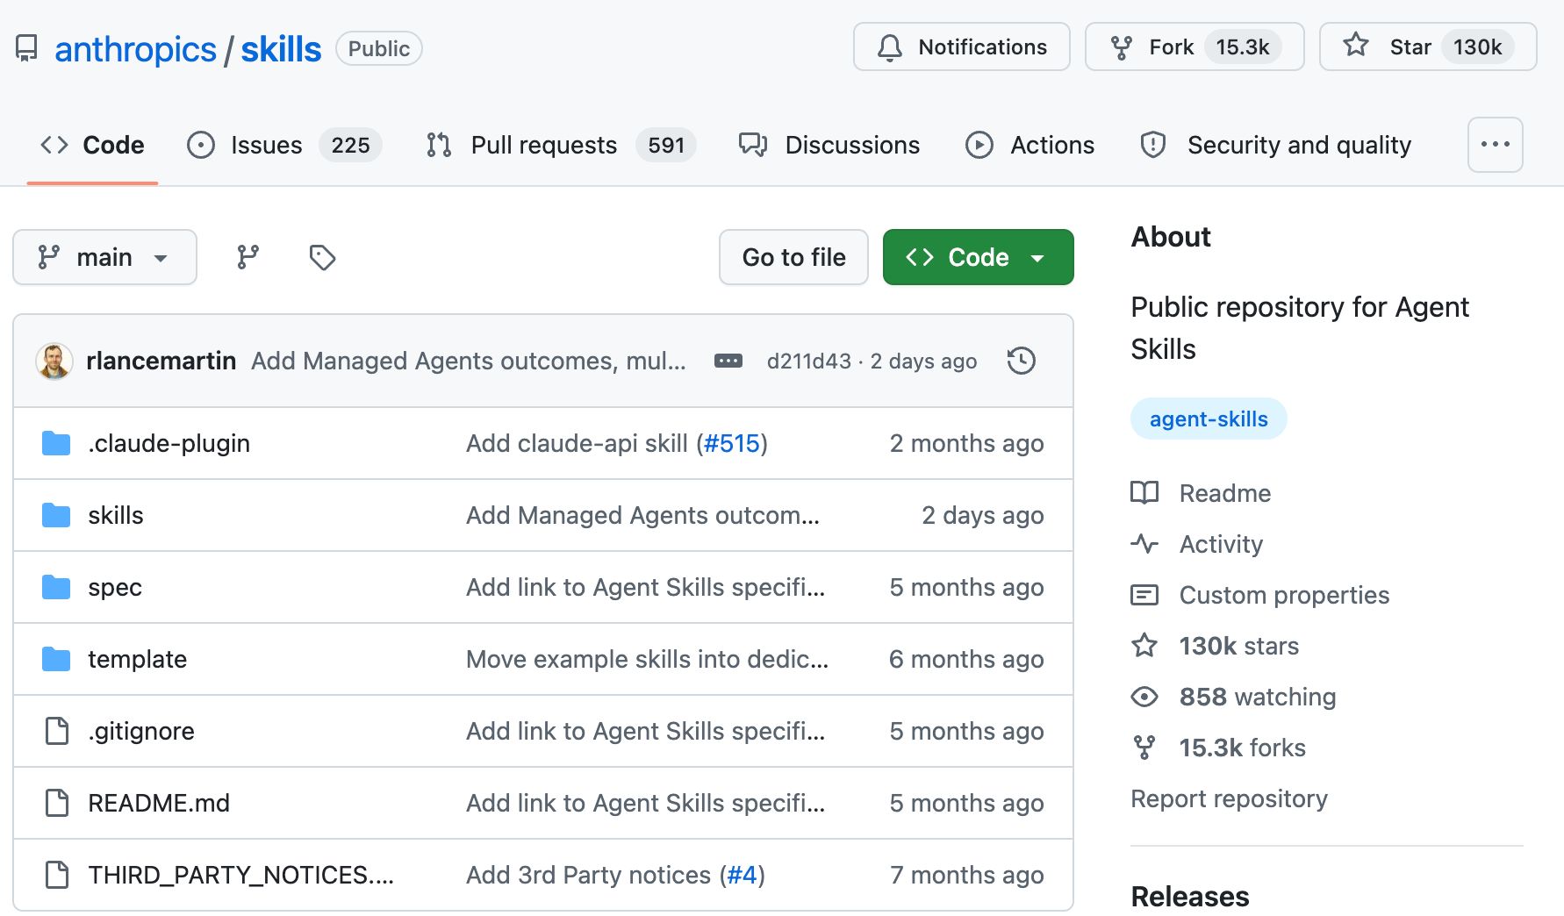Viewport: 1564px width, 916px height.
Task: Click the Notifications button
Action: [962, 47]
